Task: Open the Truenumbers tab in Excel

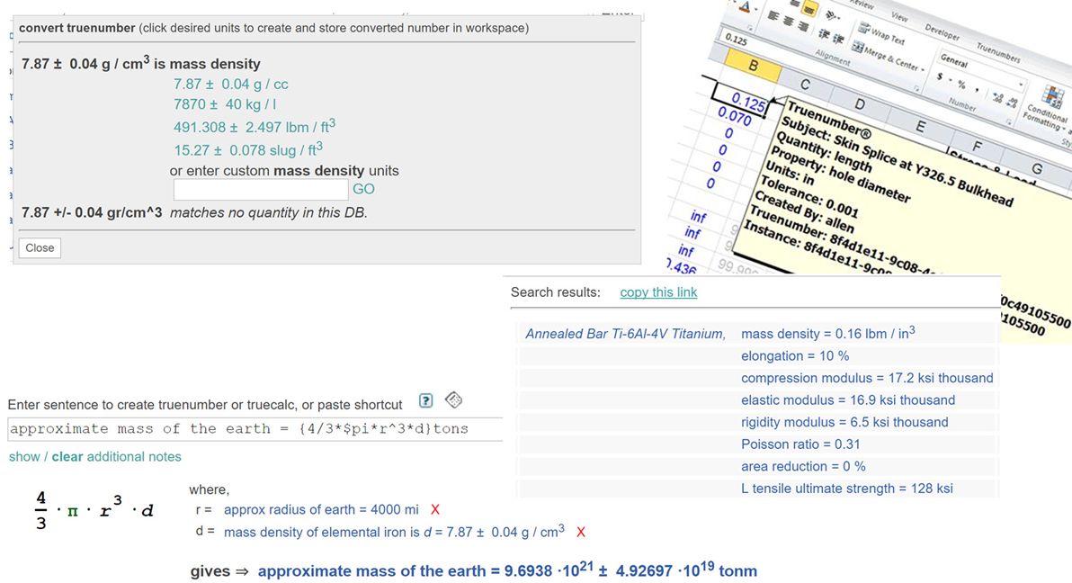Action: point(999,53)
